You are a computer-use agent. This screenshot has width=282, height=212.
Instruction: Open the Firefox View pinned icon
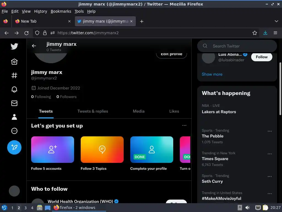click(6, 21)
